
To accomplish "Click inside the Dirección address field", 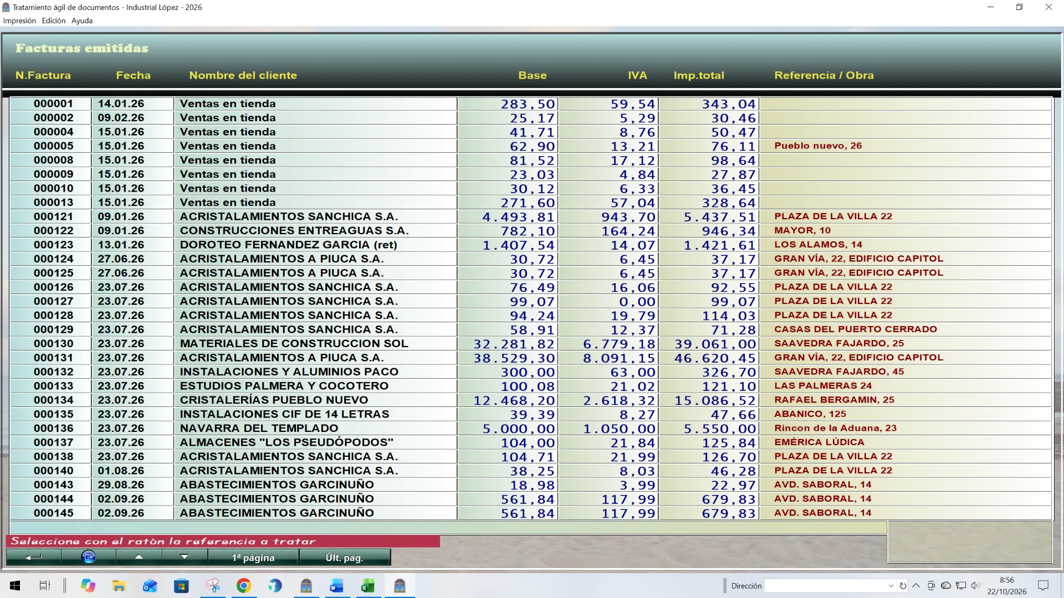I will pos(825,586).
